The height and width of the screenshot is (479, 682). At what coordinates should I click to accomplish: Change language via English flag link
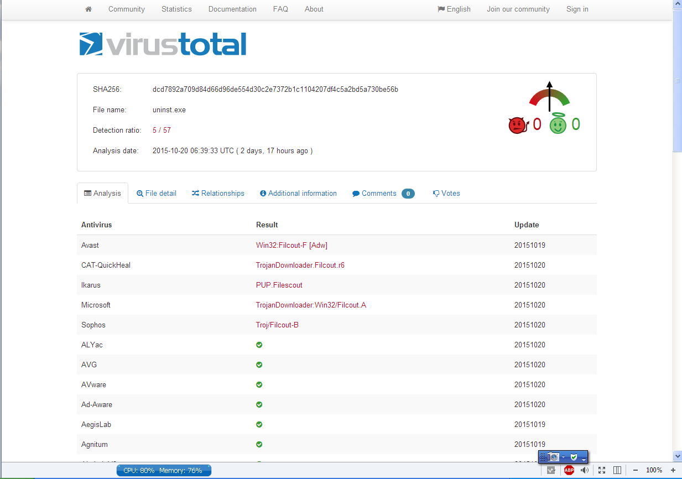454,9
